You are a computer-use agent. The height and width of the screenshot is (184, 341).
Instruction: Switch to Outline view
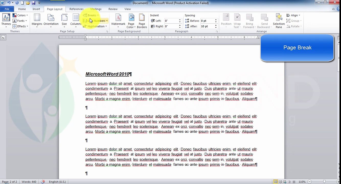click(289, 182)
